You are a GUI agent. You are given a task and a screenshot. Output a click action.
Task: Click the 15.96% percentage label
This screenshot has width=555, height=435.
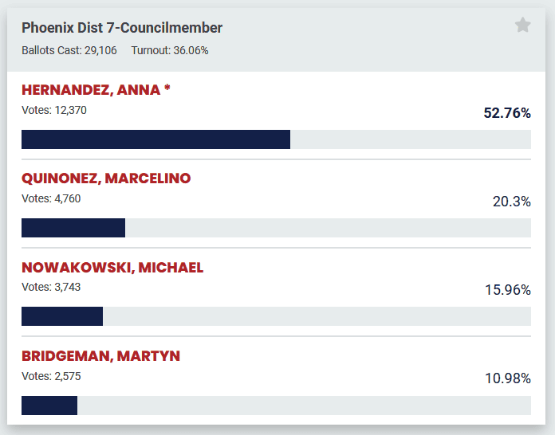508,290
